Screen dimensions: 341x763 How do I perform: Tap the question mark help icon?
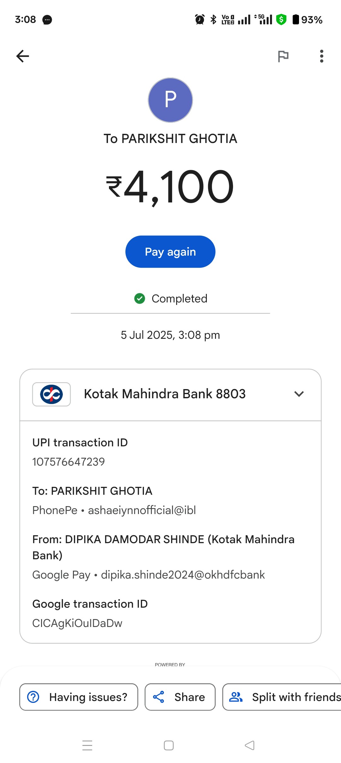coord(33,697)
